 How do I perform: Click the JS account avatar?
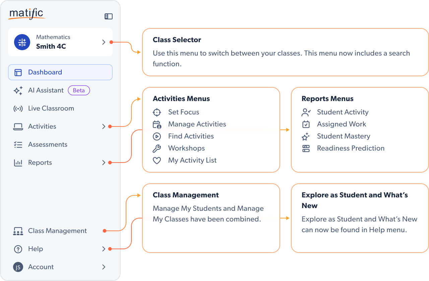point(18,267)
